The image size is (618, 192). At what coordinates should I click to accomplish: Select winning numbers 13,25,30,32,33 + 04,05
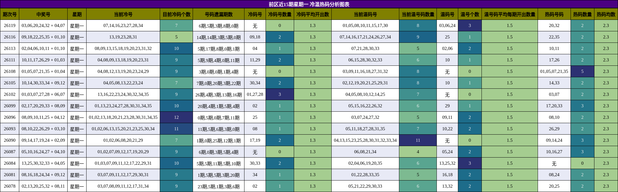coord(43,163)
